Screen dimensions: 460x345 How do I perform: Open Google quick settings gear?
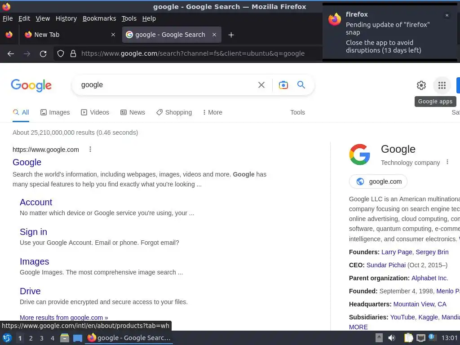(421, 85)
